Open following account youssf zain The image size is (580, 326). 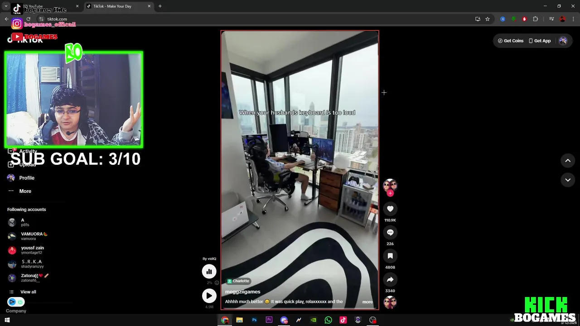point(26,250)
